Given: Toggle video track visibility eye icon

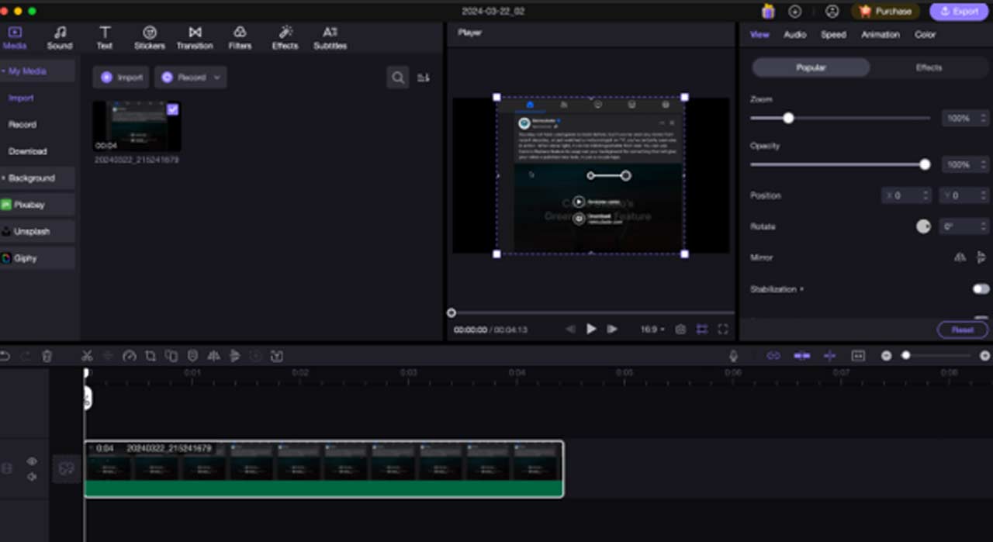Looking at the screenshot, I should [32, 461].
